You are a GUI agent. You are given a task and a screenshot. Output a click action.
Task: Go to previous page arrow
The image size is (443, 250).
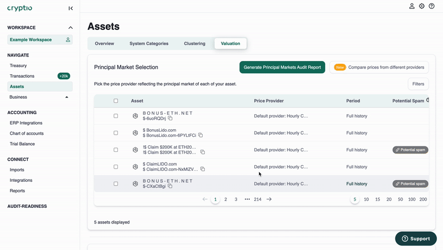click(205, 200)
